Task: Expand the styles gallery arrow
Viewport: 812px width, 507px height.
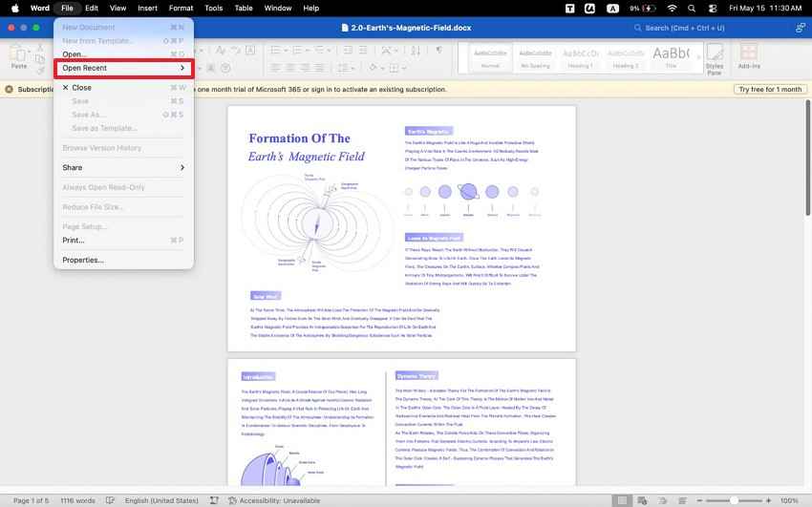Action: click(698, 57)
